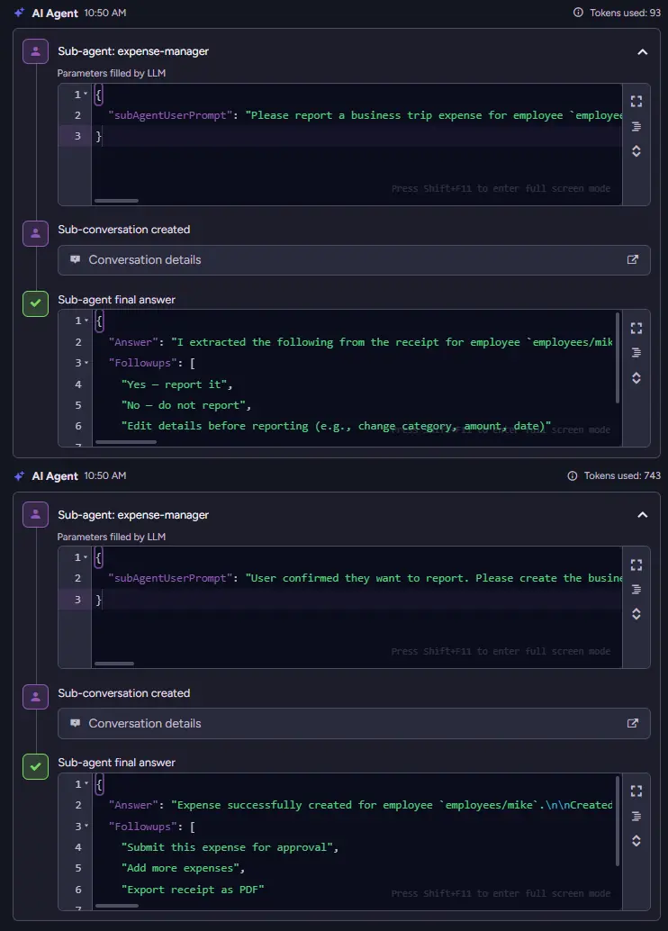This screenshot has width=668, height=931.
Task: Enter full screen in first parameters editor
Action: (x=636, y=102)
